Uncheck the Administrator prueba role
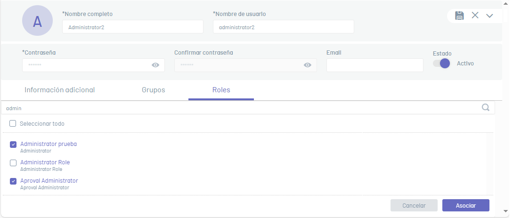Screen dimensions: 513x218 click(x=13, y=145)
